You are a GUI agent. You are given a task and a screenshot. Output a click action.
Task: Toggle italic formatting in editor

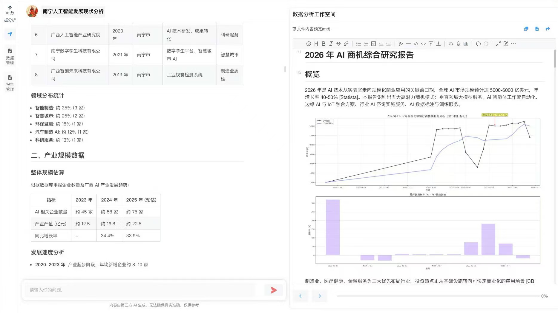click(331, 44)
